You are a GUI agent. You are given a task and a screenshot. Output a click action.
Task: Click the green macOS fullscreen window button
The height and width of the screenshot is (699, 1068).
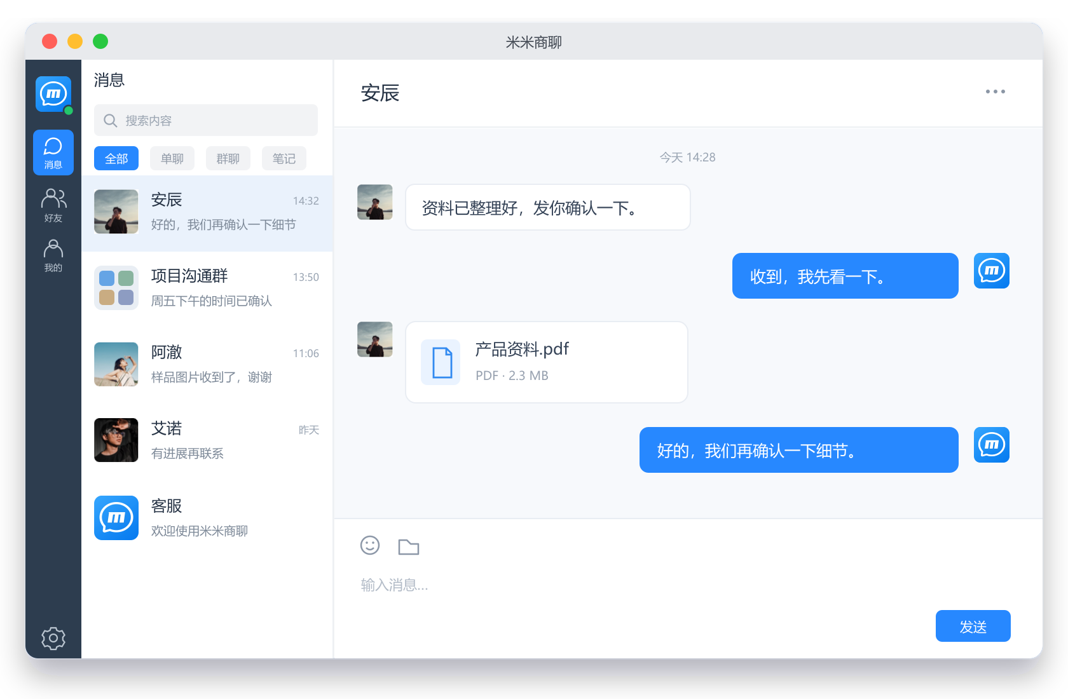click(100, 41)
